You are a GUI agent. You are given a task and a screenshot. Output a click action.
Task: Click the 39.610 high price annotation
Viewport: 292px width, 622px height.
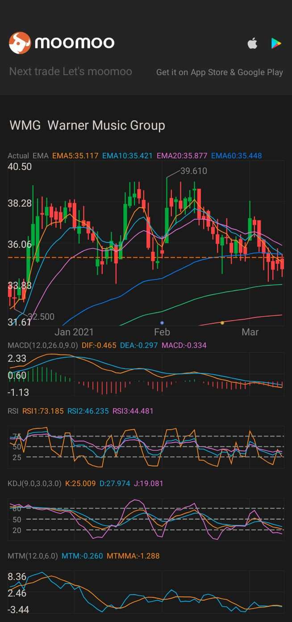(x=194, y=171)
